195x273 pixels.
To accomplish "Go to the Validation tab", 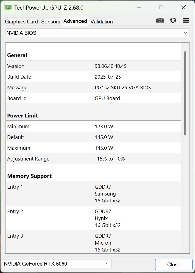I will (101, 22).
